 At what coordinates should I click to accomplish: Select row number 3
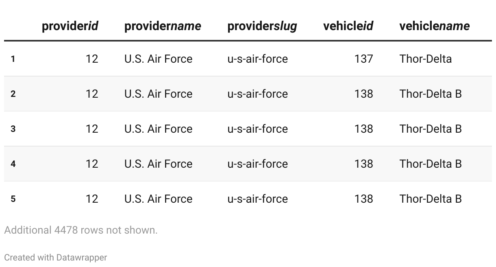(13, 129)
